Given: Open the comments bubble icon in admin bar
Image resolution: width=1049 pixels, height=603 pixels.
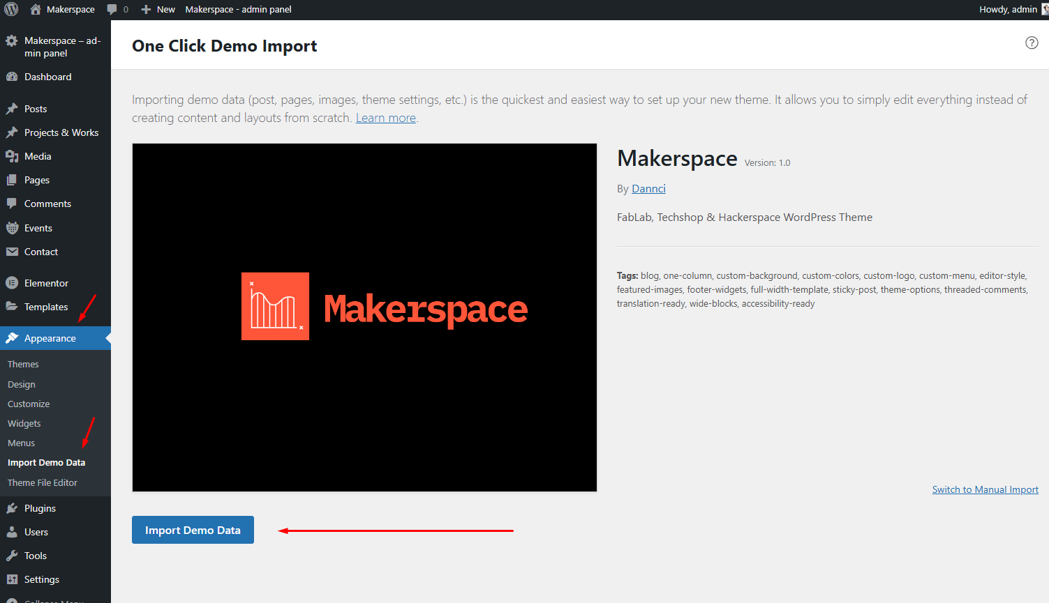Looking at the screenshot, I should [112, 10].
